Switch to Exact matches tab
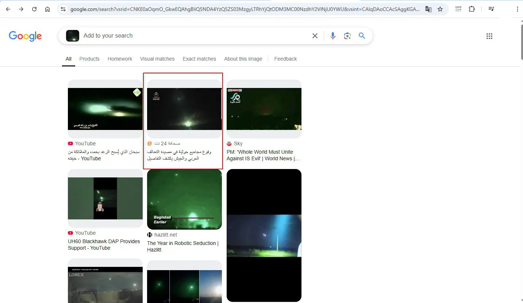The width and height of the screenshot is (523, 303). pos(199,59)
